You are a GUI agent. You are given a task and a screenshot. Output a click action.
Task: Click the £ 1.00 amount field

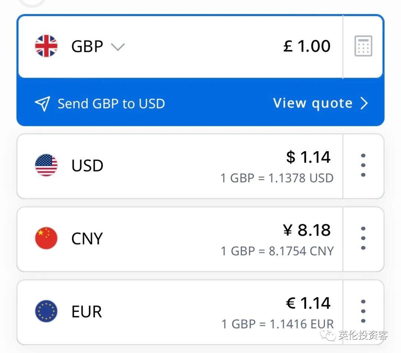coord(307,45)
